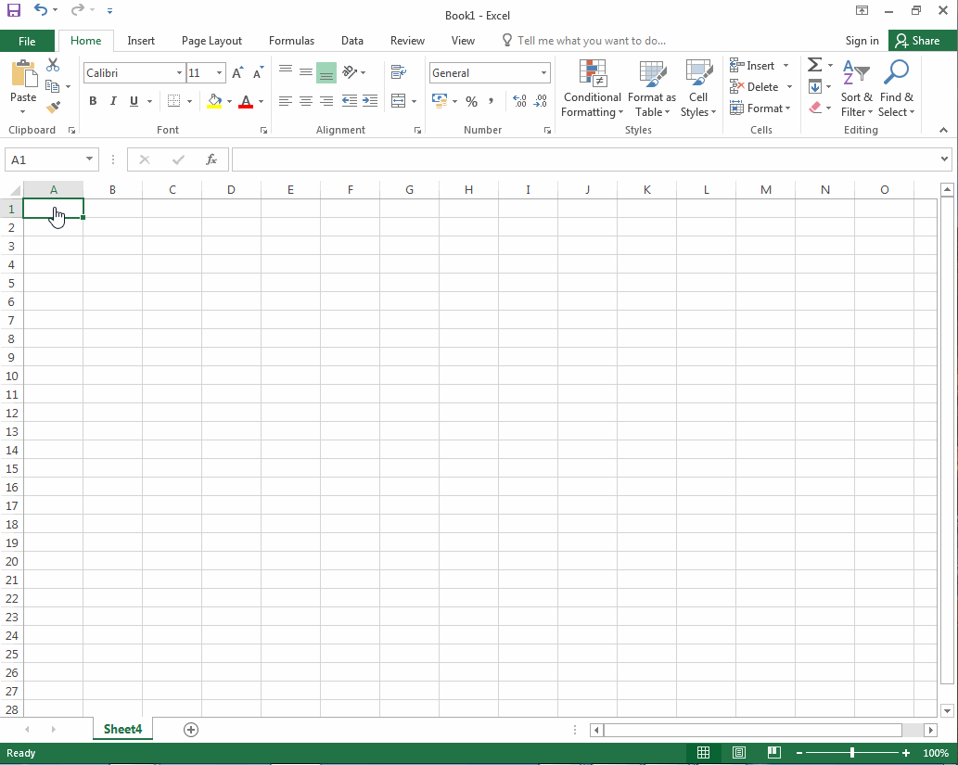Decrease font size with the small A
This screenshot has height=765, width=958.
259,72
